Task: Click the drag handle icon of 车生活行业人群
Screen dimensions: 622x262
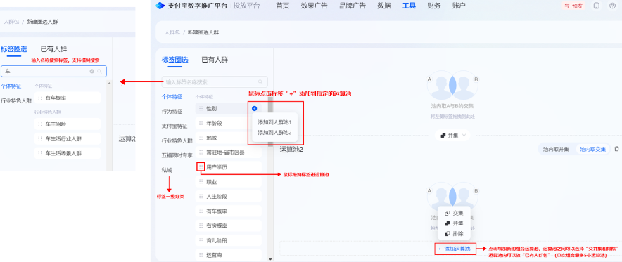Action: tap(39, 138)
